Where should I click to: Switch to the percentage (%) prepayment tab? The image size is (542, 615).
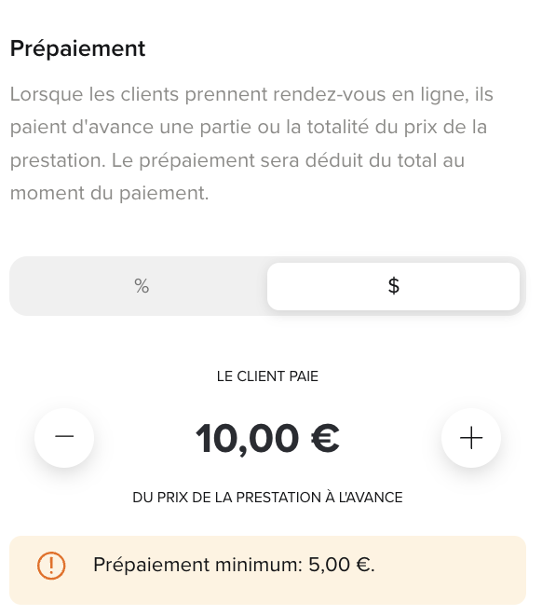coord(142,286)
